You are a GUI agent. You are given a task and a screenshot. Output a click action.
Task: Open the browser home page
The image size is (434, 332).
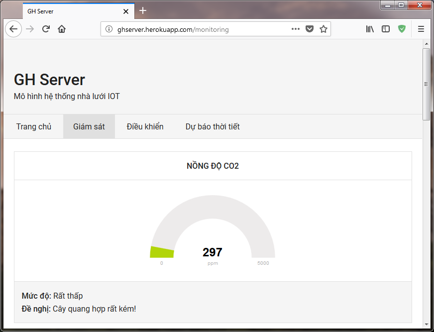pyautogui.click(x=62, y=29)
